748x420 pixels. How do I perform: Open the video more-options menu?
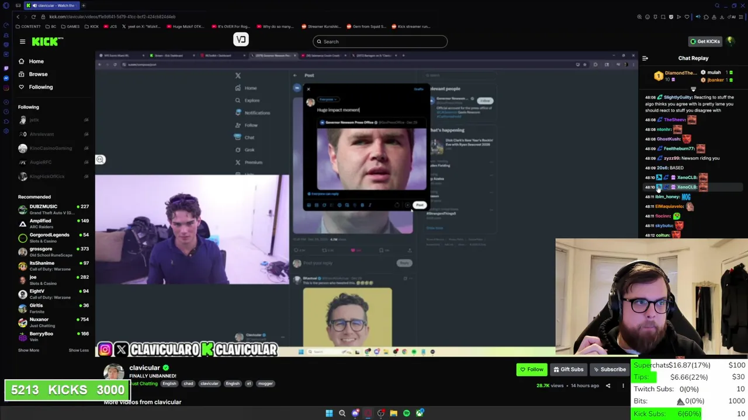pos(623,386)
